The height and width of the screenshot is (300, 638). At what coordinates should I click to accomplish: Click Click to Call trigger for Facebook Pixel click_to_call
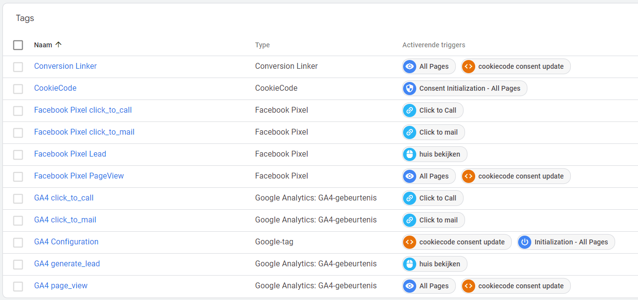433,110
